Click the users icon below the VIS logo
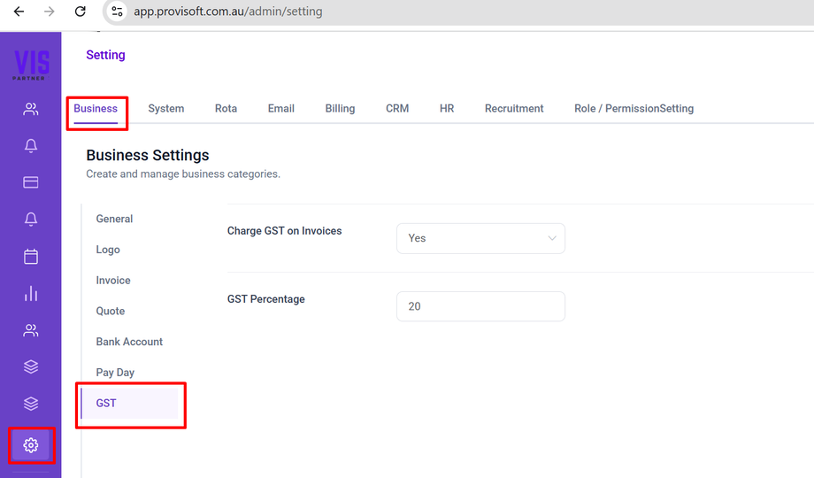 click(x=31, y=110)
